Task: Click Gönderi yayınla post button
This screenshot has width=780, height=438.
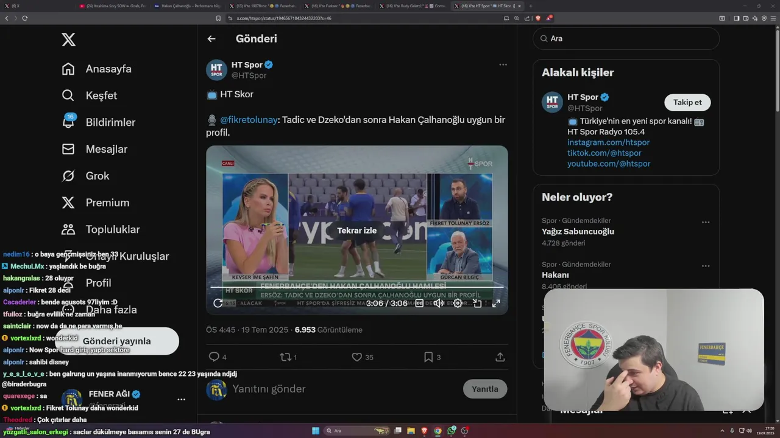Action: pyautogui.click(x=117, y=341)
